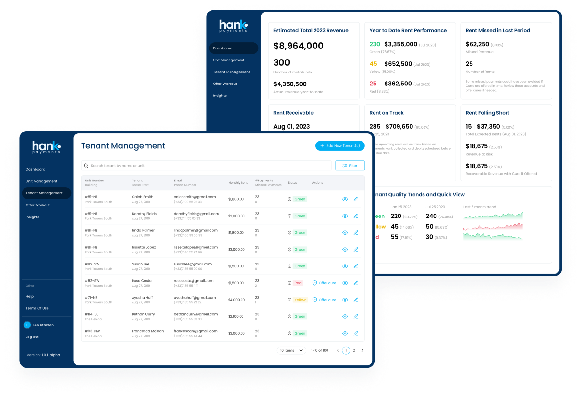Toggle view eye icon for Bethan Curry

(345, 317)
